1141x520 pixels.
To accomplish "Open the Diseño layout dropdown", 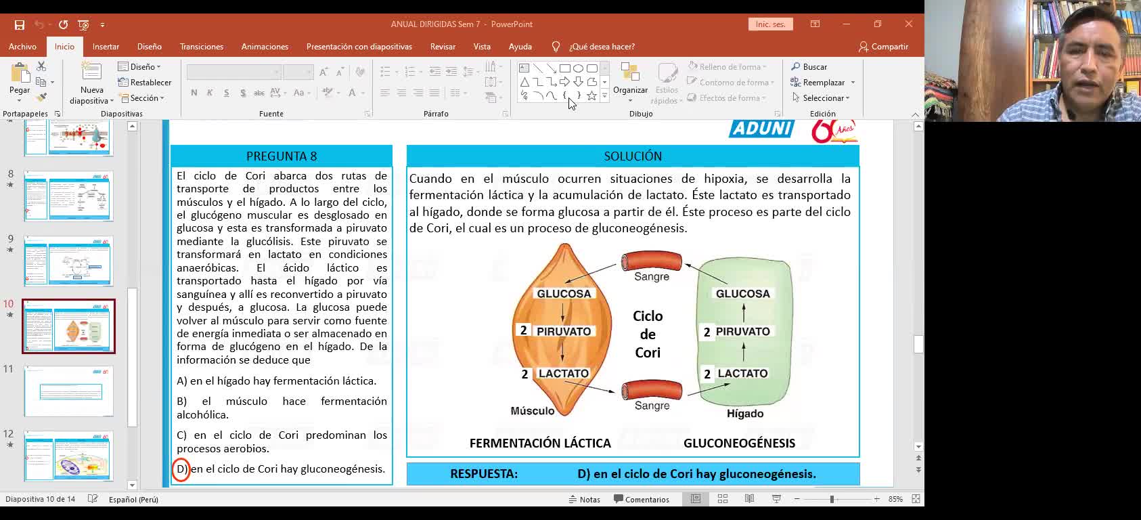I will click(140, 66).
